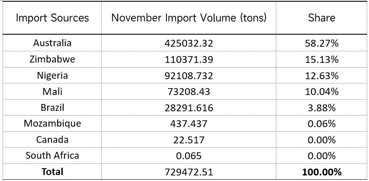369x181 pixels.
Task: Click the Nigeria row label
Action: click(x=52, y=75)
